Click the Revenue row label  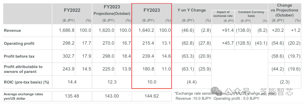point(12,31)
